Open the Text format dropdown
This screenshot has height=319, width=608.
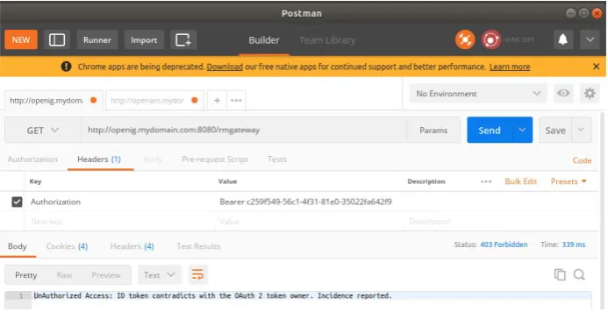[160, 275]
